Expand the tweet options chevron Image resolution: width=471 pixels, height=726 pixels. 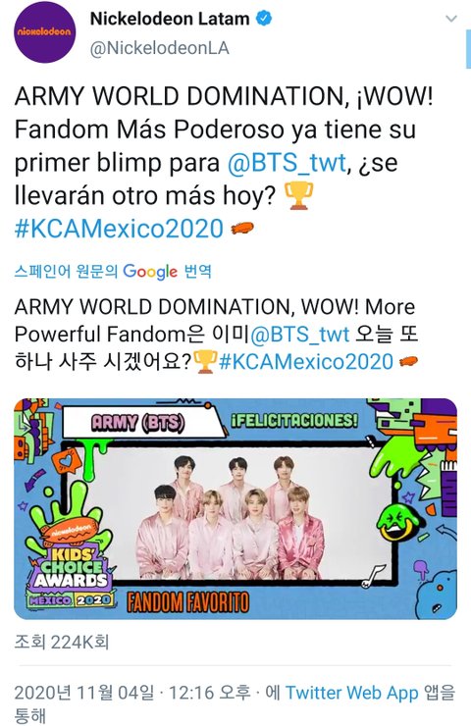pyautogui.click(x=450, y=19)
